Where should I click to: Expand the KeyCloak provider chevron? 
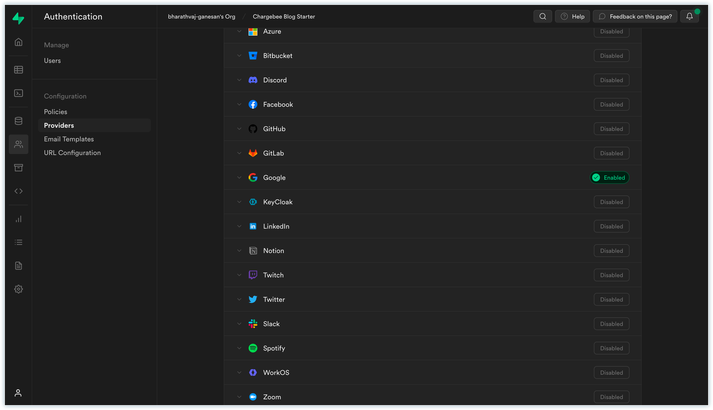coord(239,202)
